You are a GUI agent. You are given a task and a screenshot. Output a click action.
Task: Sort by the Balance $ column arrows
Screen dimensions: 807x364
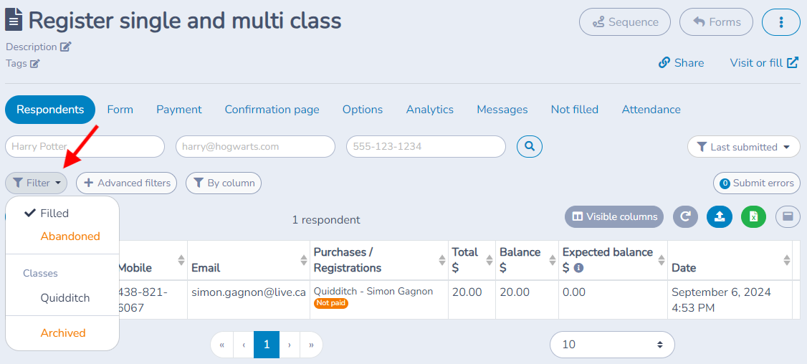553,260
